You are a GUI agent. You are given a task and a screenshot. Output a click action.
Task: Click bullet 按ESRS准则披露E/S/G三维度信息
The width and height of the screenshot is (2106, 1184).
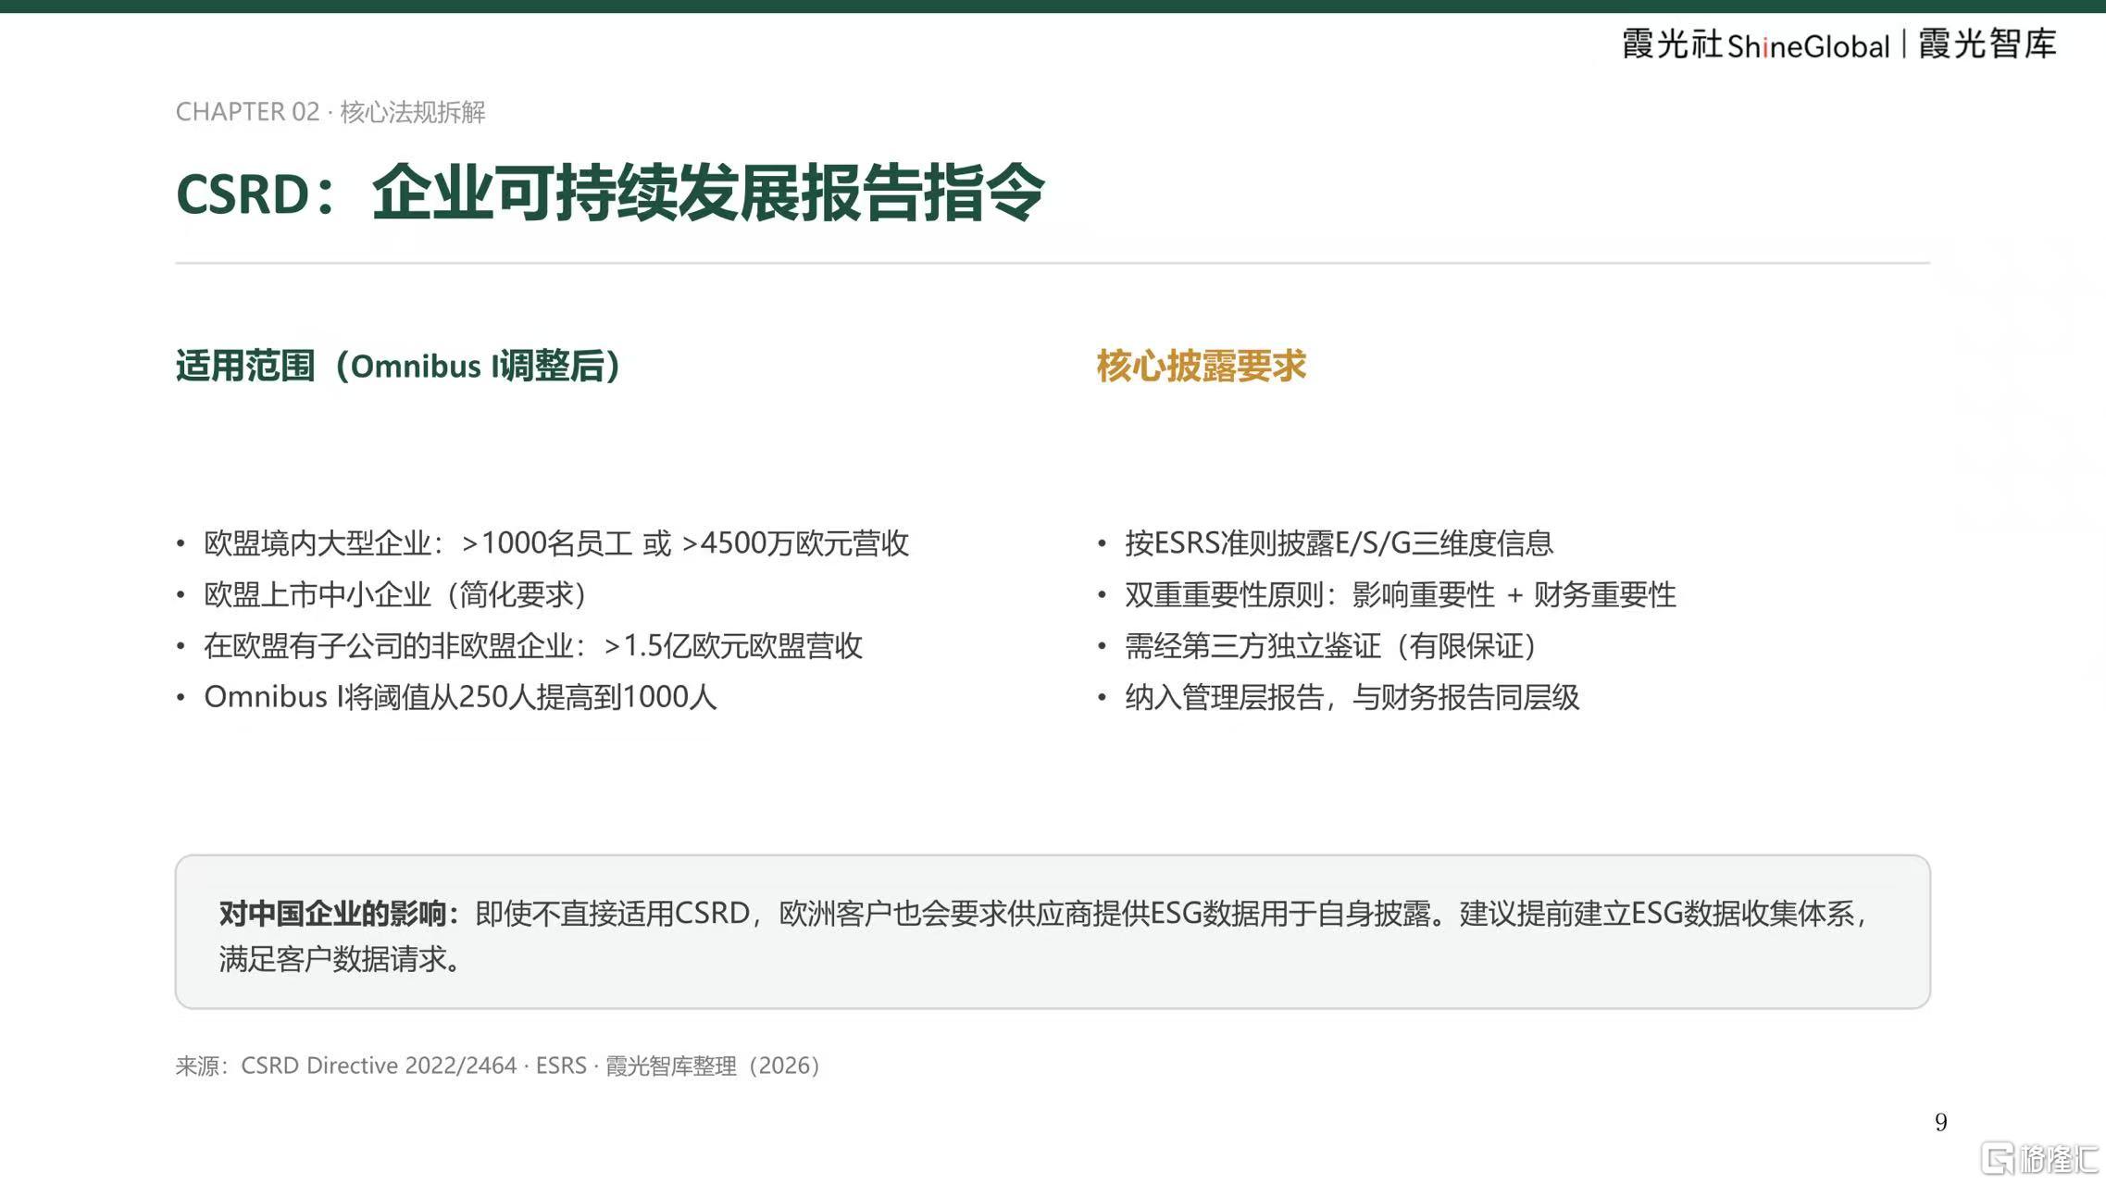point(1339,542)
